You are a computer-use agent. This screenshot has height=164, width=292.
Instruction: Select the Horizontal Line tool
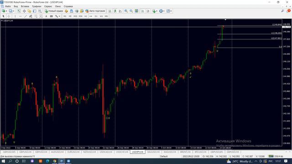(x=20, y=16)
